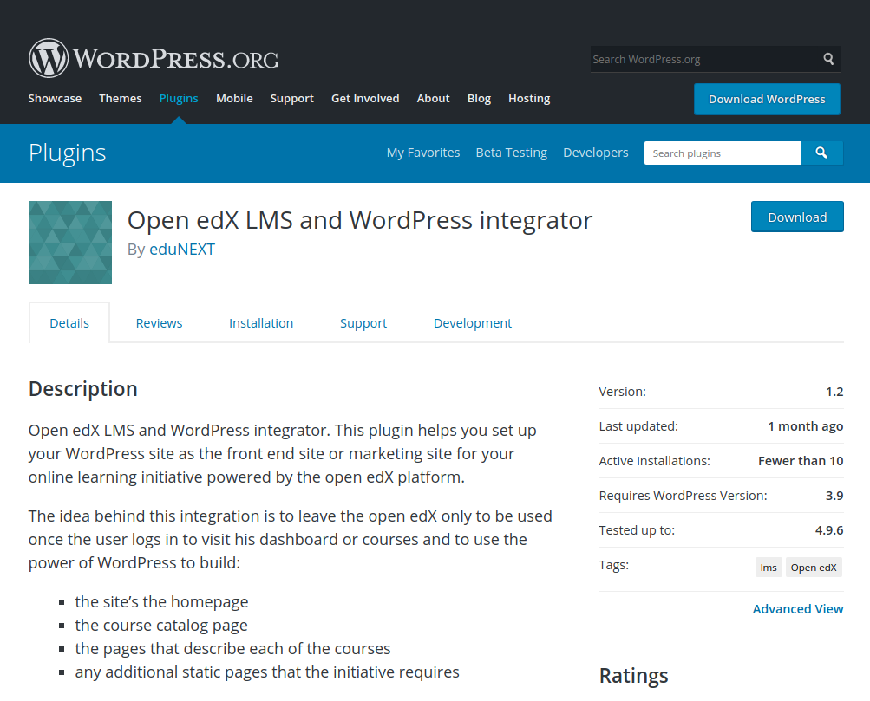Click the plugin title heading

click(360, 221)
